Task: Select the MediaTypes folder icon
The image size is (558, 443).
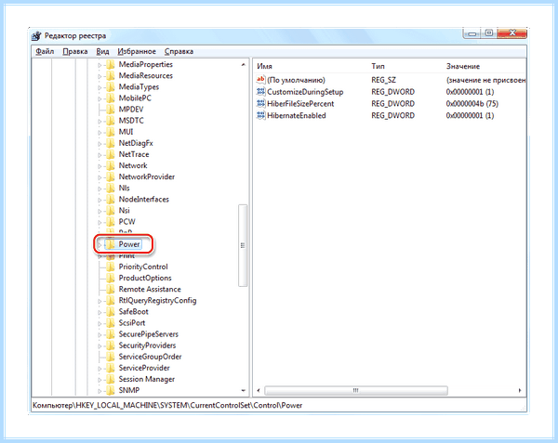Action: click(111, 87)
